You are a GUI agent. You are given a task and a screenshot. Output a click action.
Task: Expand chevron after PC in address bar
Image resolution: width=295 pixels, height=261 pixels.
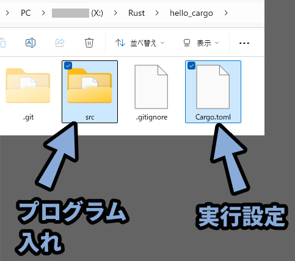(x=43, y=13)
